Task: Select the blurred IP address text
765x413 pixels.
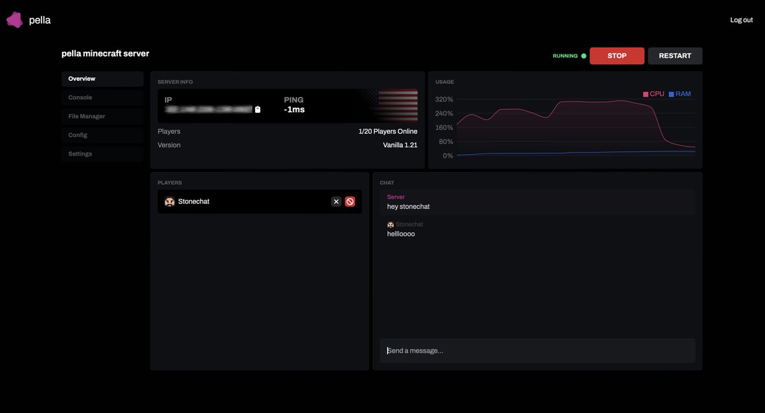Action: point(208,110)
